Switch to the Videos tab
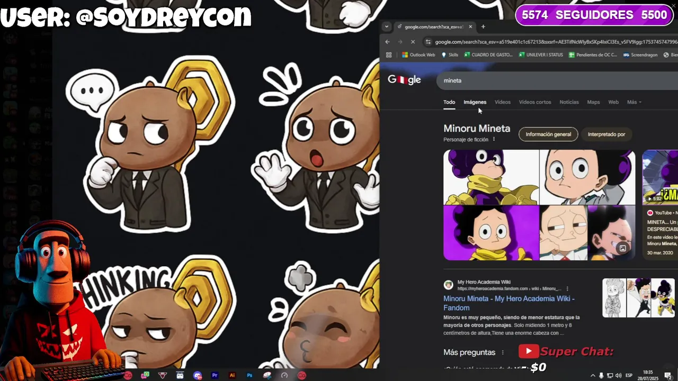 coord(503,102)
